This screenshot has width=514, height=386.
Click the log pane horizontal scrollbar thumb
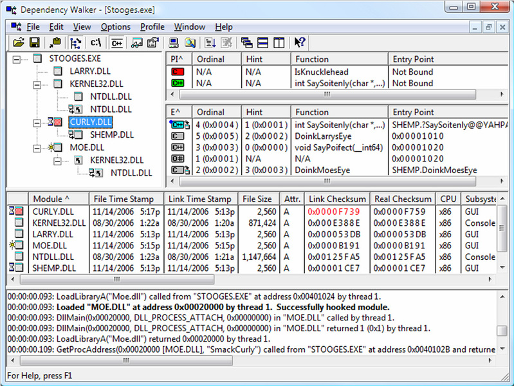click(x=126, y=360)
